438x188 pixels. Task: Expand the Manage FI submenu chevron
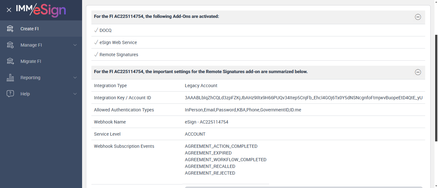[75, 45]
